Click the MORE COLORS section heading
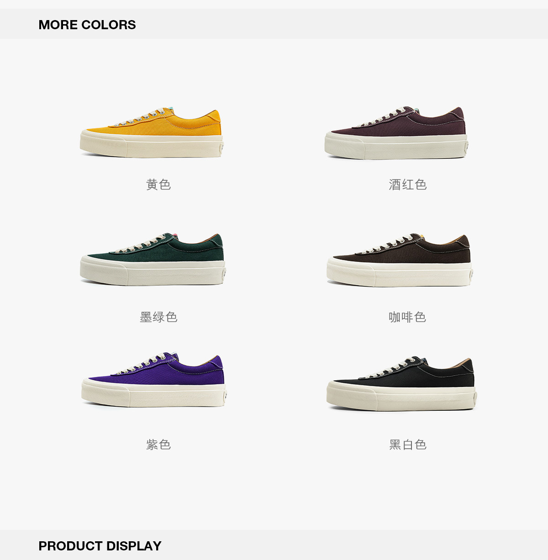548x560 pixels. pyautogui.click(x=87, y=25)
